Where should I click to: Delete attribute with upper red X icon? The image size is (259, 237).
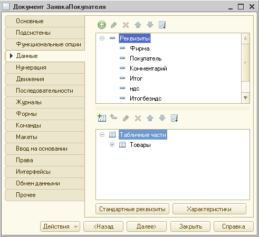[x=126, y=25]
